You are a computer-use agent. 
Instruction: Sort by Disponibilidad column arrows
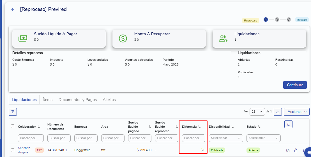click(x=232, y=127)
